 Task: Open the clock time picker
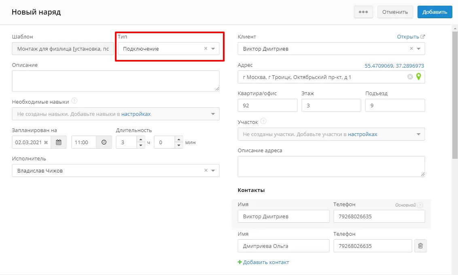[x=104, y=142]
